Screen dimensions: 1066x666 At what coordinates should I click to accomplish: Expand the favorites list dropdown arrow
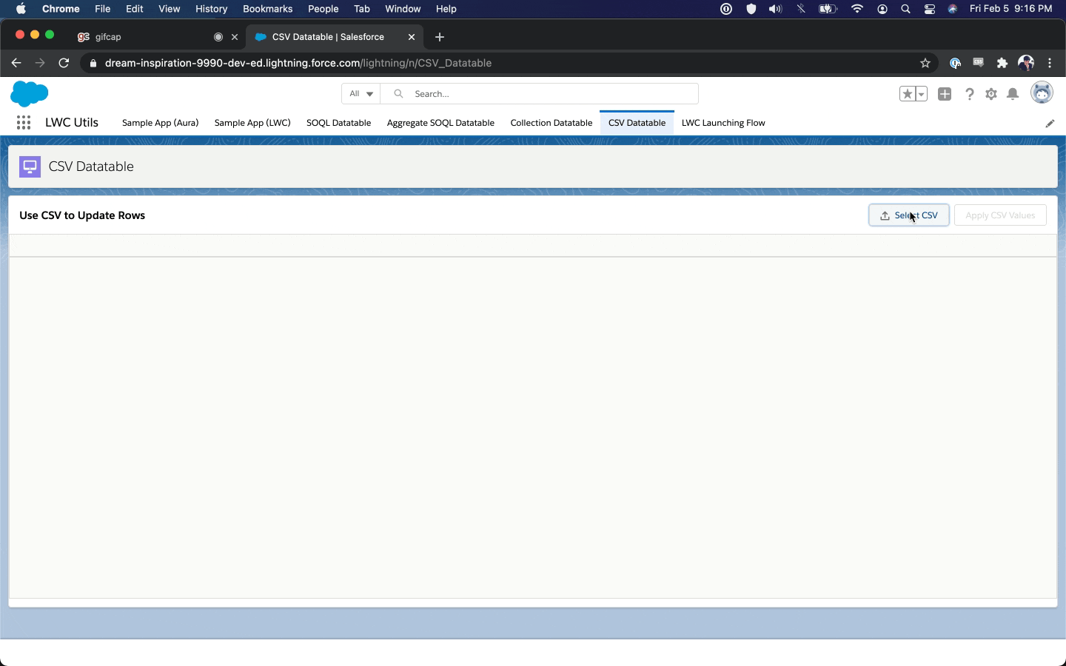click(x=919, y=94)
